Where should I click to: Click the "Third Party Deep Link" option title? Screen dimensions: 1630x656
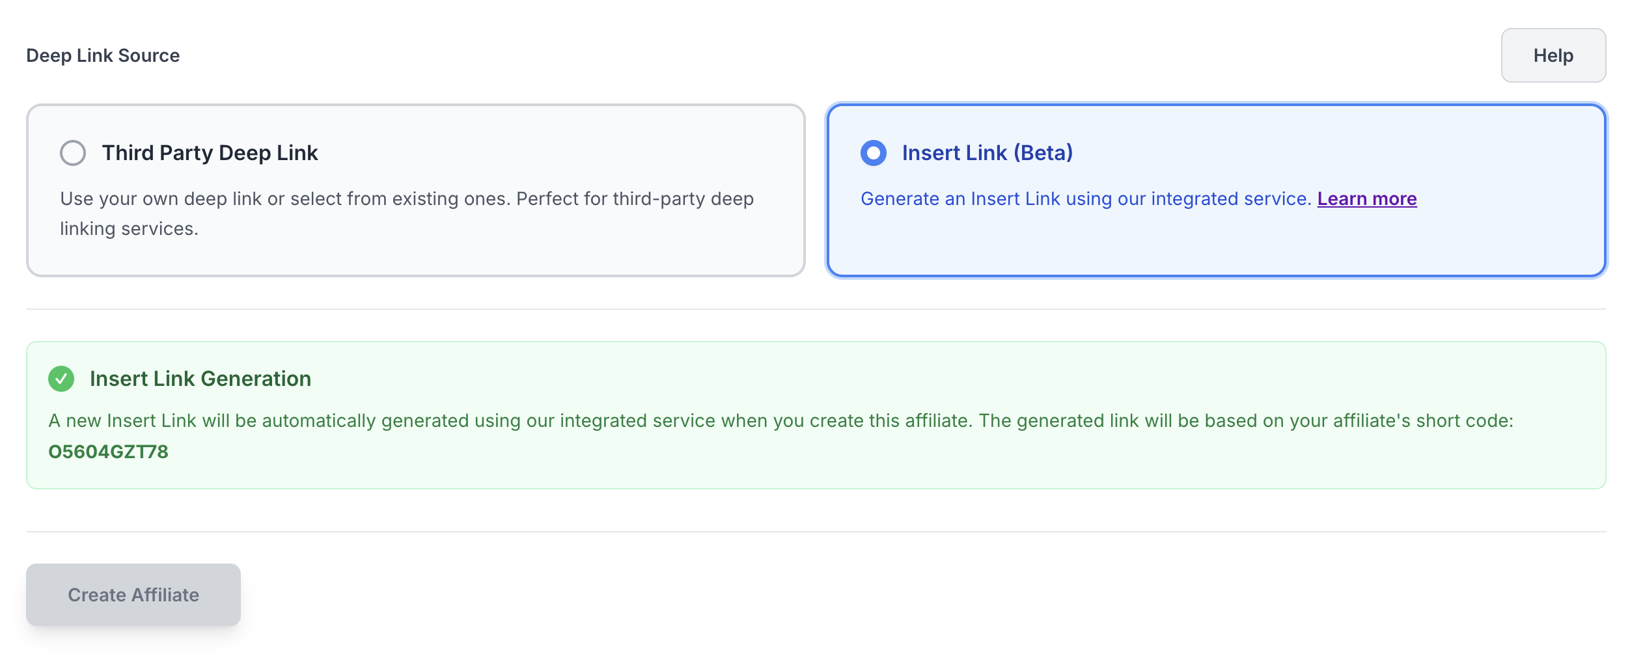[210, 153]
